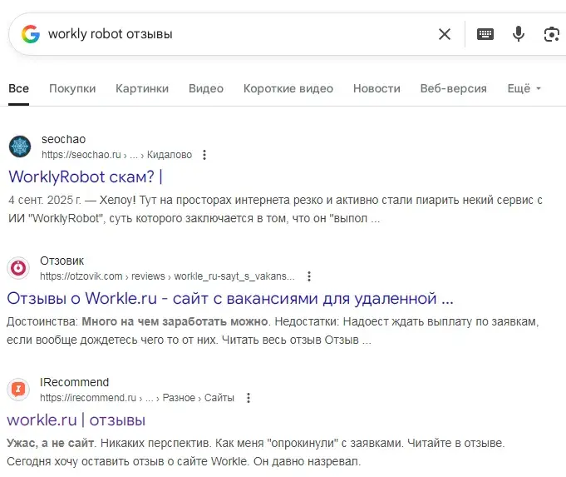Switch to the Картинки tab
Image resolution: width=566 pixels, height=477 pixels.
pos(142,88)
